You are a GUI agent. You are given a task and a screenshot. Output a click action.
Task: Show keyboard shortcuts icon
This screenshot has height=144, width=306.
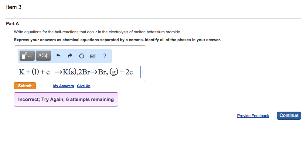coord(93,56)
